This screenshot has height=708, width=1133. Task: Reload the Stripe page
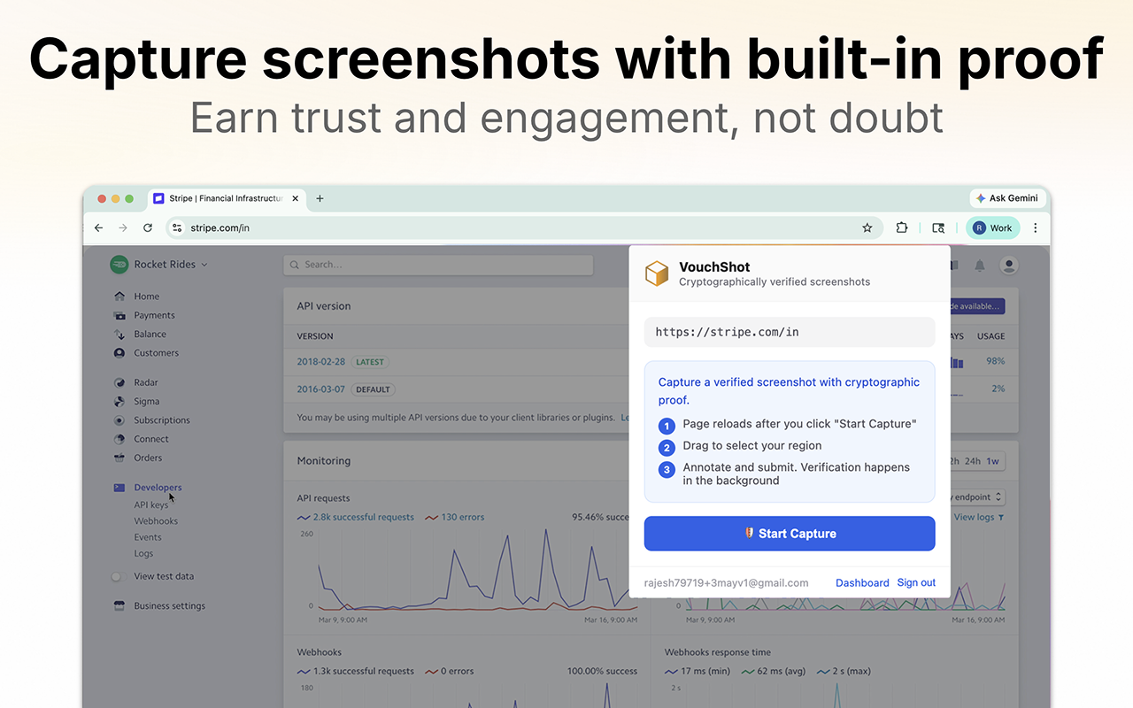coord(148,227)
